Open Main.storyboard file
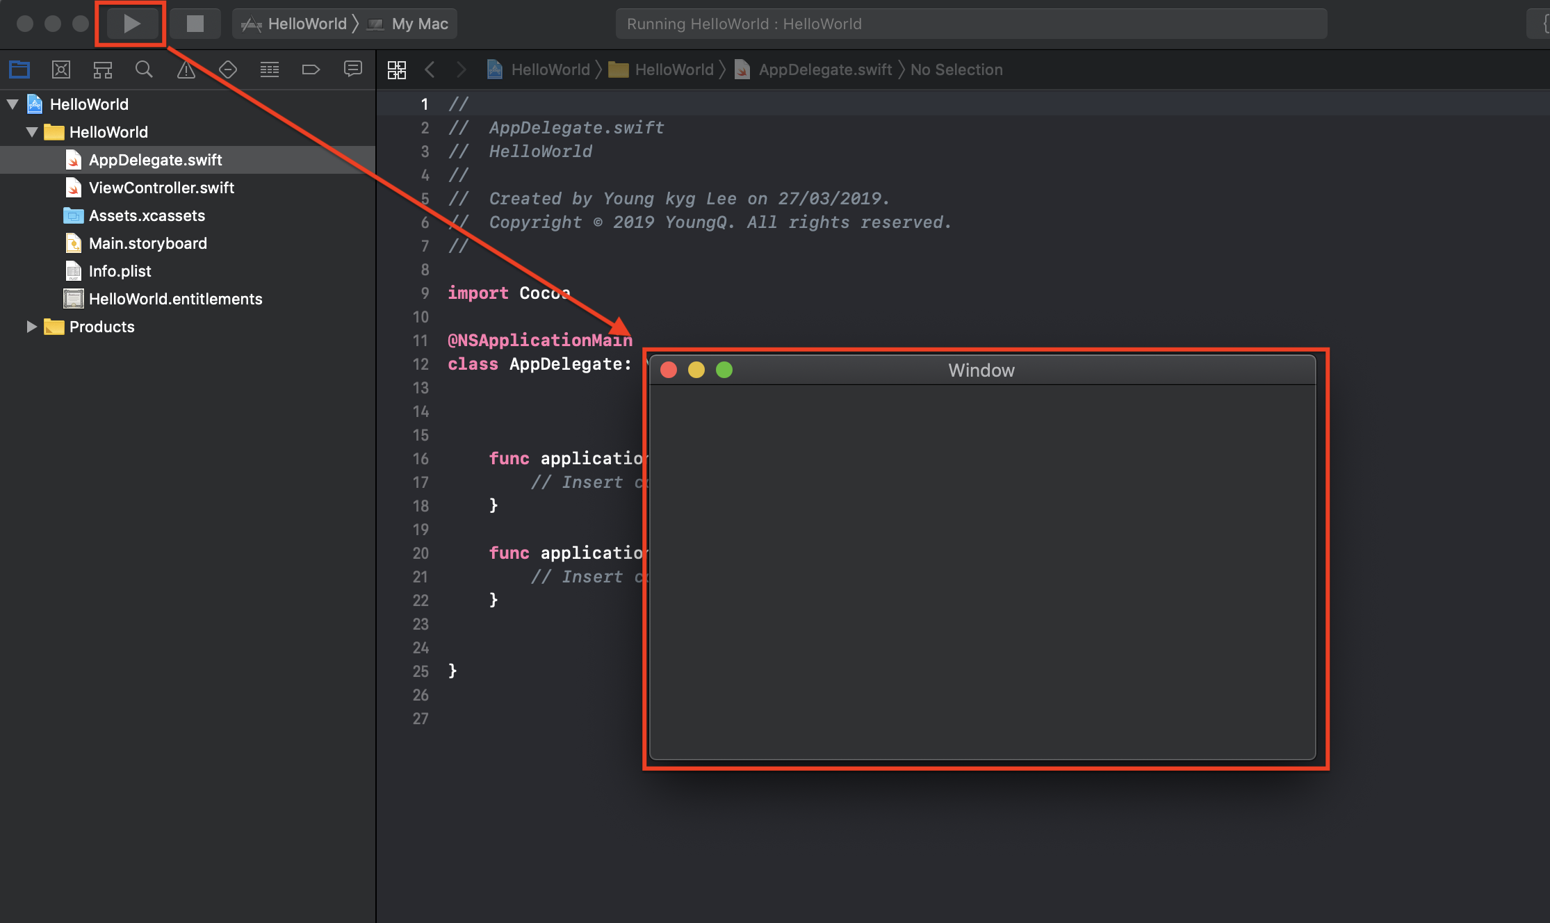Screen dimensions: 1550x923 point(147,243)
